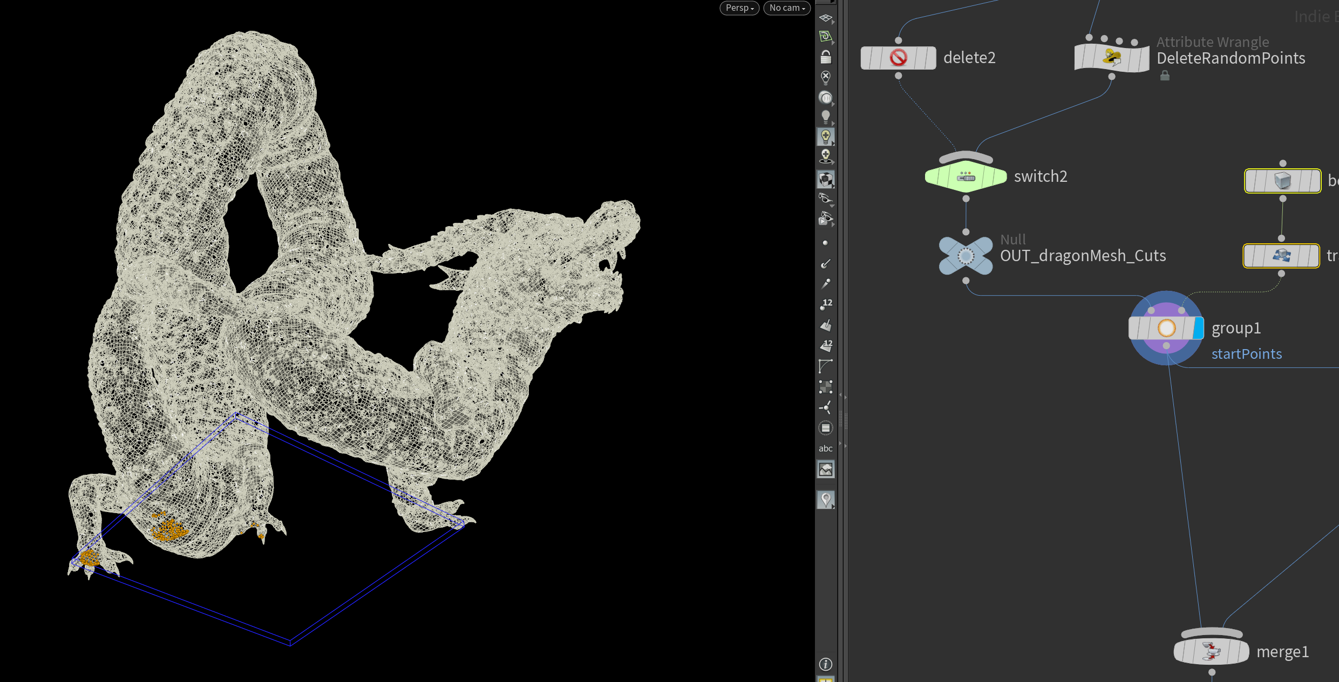Select the switch2 node icon
Image resolution: width=1339 pixels, height=682 pixels.
pyautogui.click(x=966, y=176)
